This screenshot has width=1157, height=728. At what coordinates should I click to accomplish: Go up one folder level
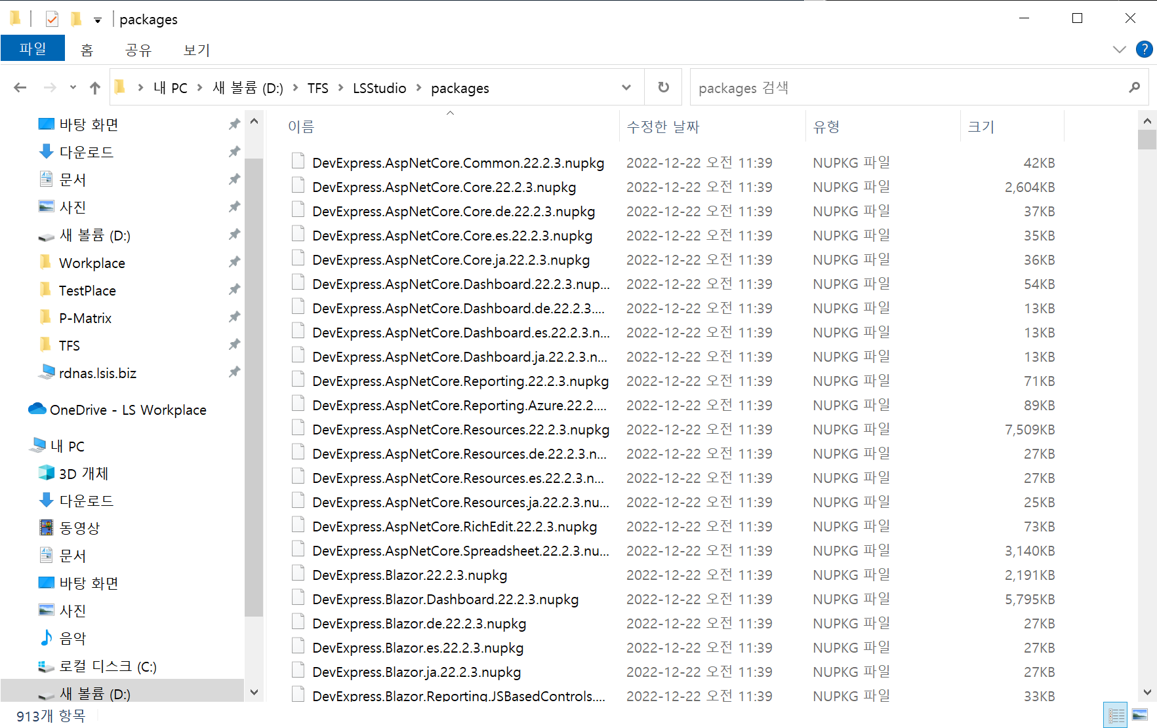[x=95, y=87]
